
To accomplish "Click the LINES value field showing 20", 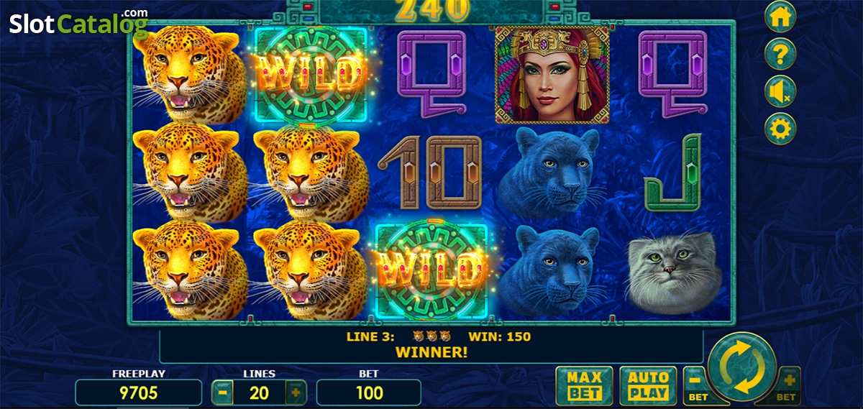I will tap(260, 393).
